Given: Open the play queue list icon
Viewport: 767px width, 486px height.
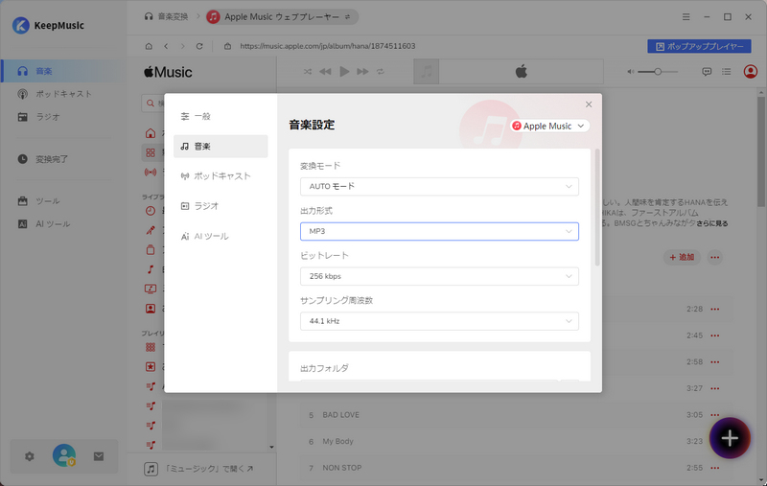Looking at the screenshot, I should pos(727,72).
